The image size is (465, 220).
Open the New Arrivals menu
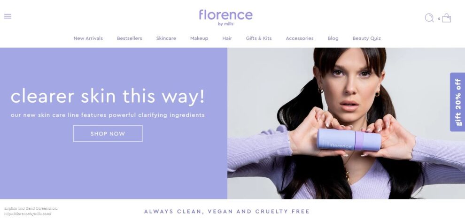click(x=88, y=38)
